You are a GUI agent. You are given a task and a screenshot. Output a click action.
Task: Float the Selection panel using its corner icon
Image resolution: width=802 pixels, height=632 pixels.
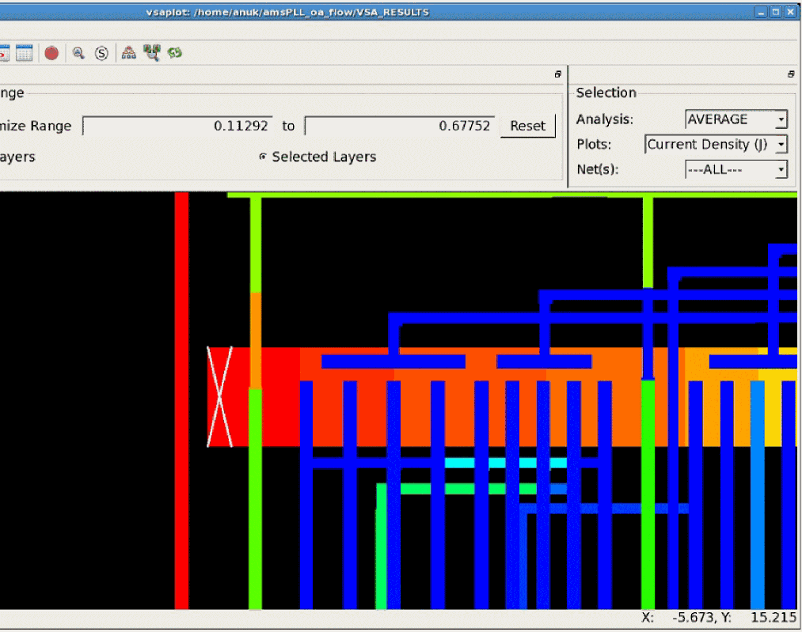[x=790, y=74]
